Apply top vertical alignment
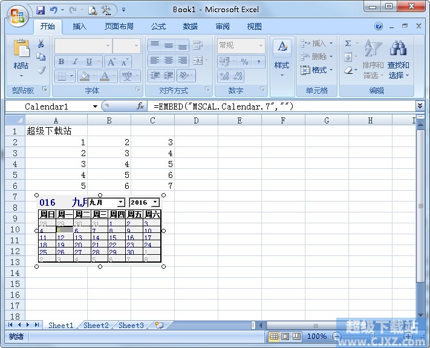 155,45
